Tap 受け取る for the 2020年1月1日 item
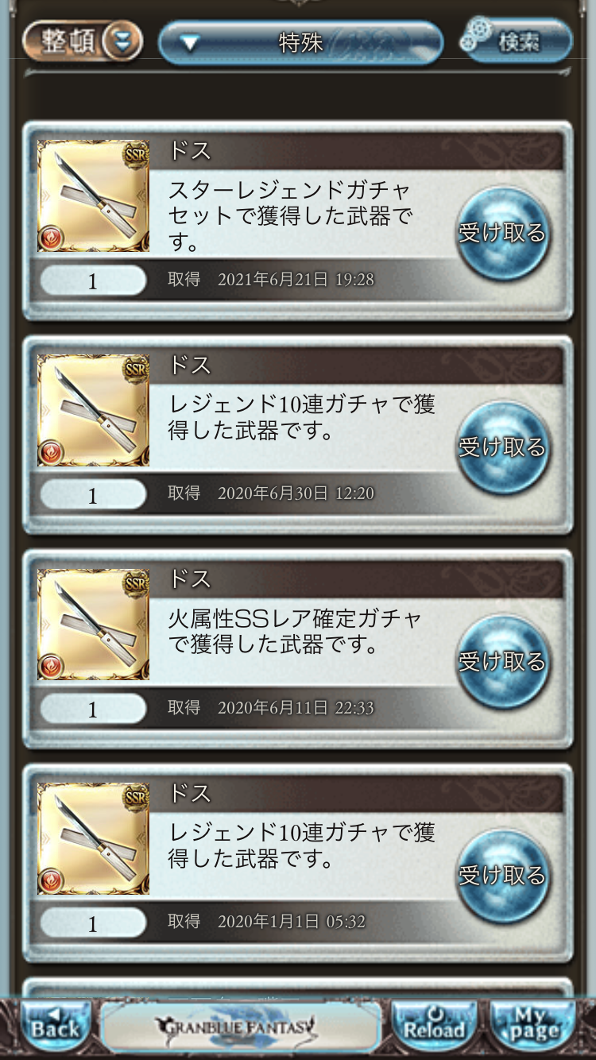596x1060 pixels. [x=502, y=876]
